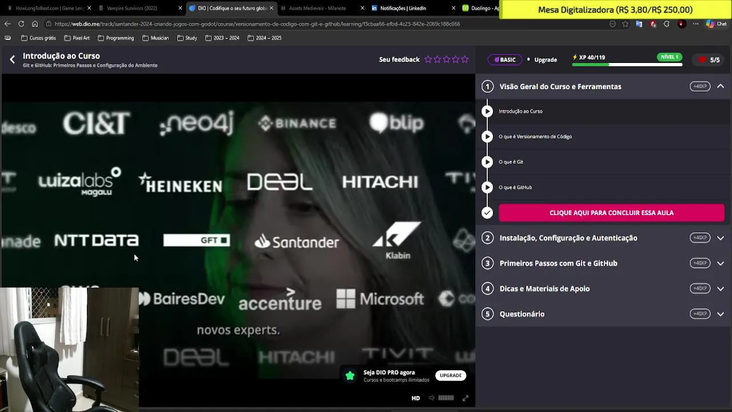Click the white UPGRADE button on video
The width and height of the screenshot is (732, 412).
(451, 376)
